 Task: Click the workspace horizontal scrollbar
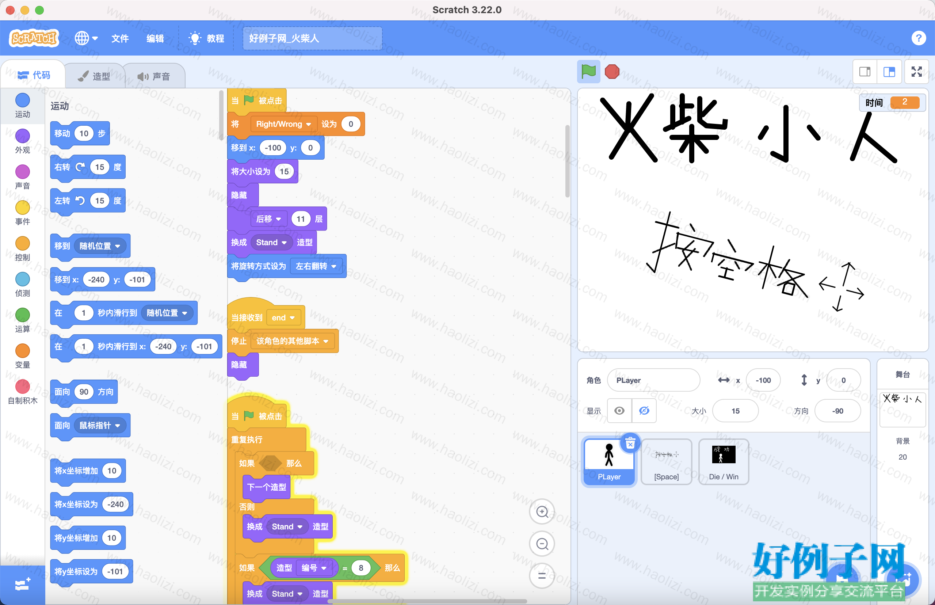427,601
